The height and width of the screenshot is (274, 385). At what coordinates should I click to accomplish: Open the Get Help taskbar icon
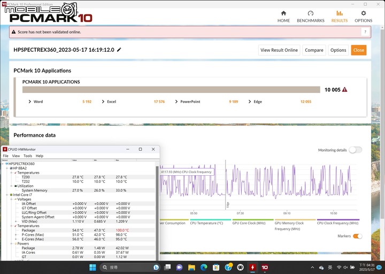pos(229,267)
